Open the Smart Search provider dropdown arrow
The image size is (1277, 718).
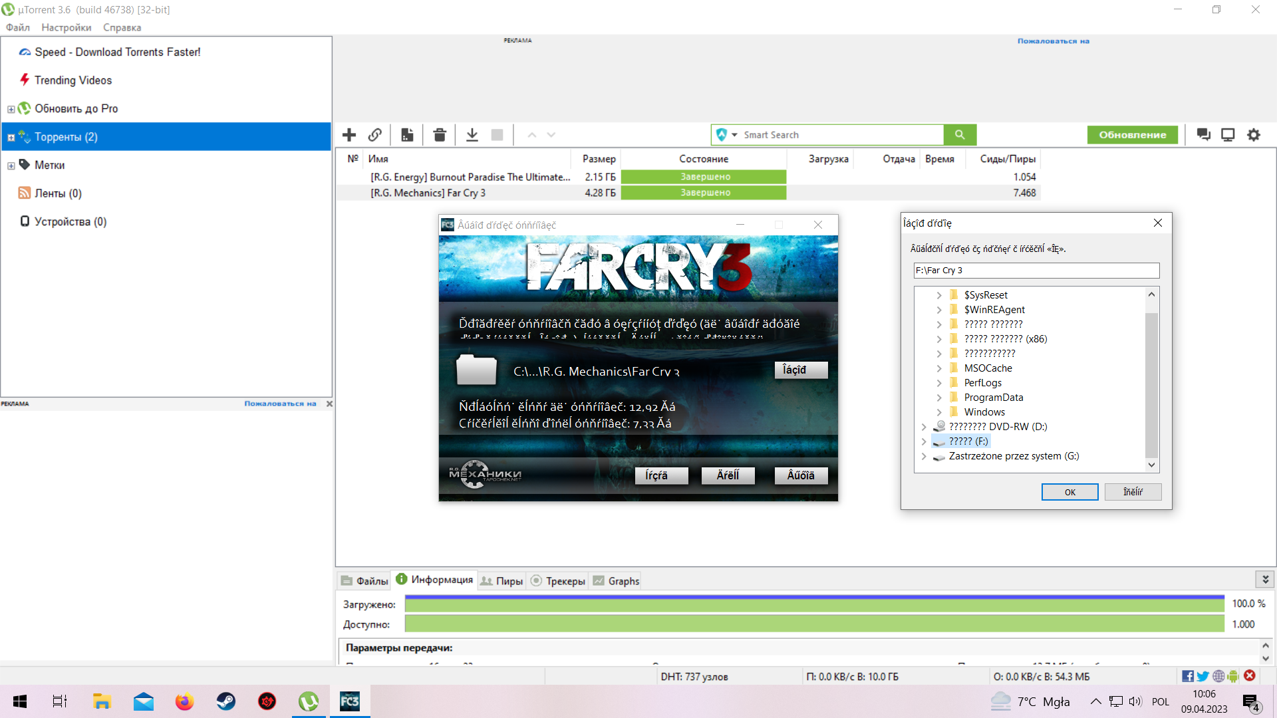click(x=734, y=135)
